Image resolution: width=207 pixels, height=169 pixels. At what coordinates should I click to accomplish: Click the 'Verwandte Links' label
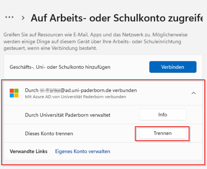(x=28, y=151)
